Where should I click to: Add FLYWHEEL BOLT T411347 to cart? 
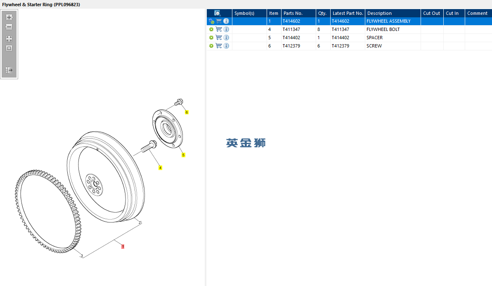[219, 29]
